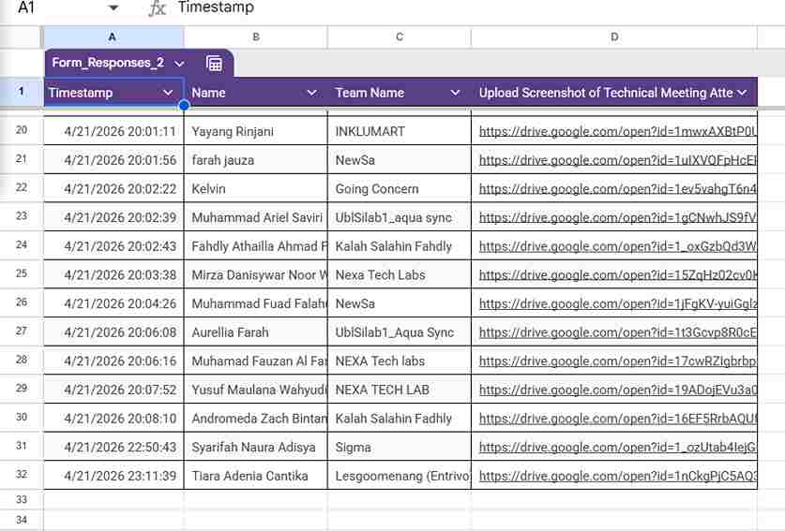Open the Name column filter dropdown
785x531 pixels.
coord(311,93)
